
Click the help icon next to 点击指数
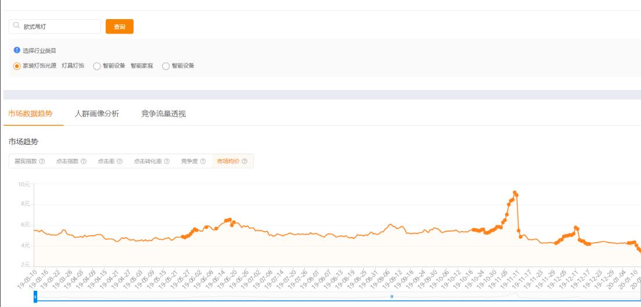pyautogui.click(x=84, y=161)
